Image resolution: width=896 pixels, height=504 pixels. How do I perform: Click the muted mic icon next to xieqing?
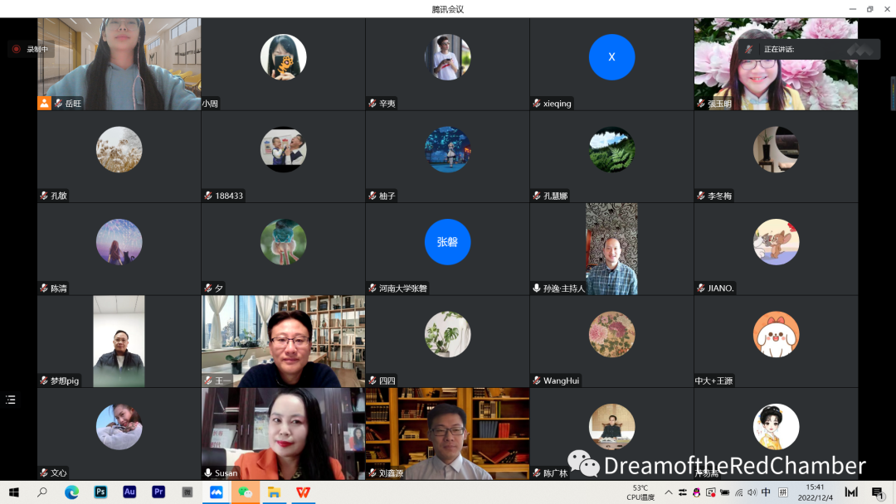tap(538, 104)
